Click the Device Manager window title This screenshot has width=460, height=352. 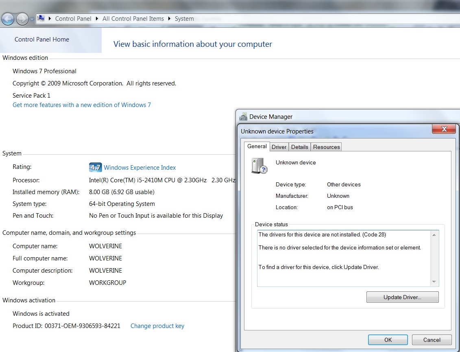[271, 116]
